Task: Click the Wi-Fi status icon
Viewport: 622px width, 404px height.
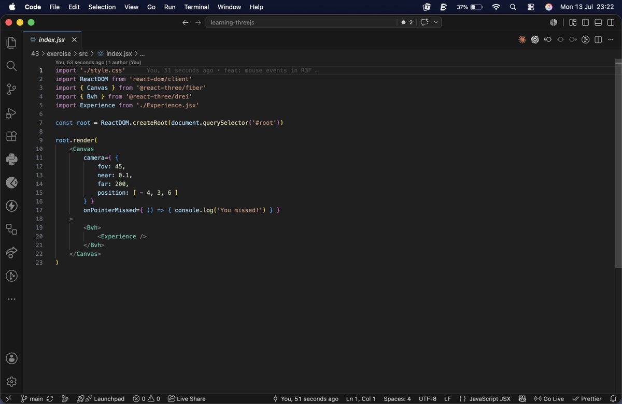Action: pos(496,7)
